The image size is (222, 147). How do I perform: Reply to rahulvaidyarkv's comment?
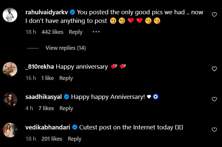click(75, 32)
